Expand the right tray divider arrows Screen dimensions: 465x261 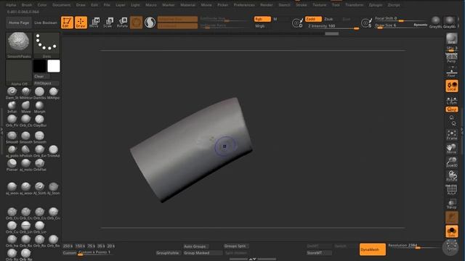pos(462,131)
